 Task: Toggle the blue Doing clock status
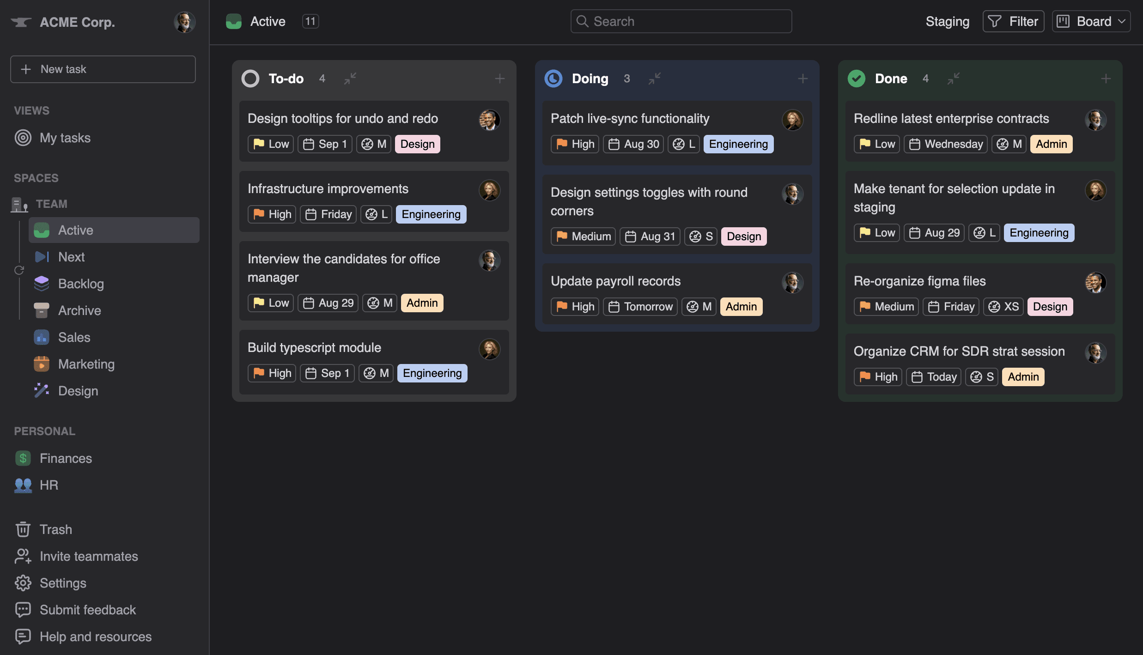tap(553, 79)
